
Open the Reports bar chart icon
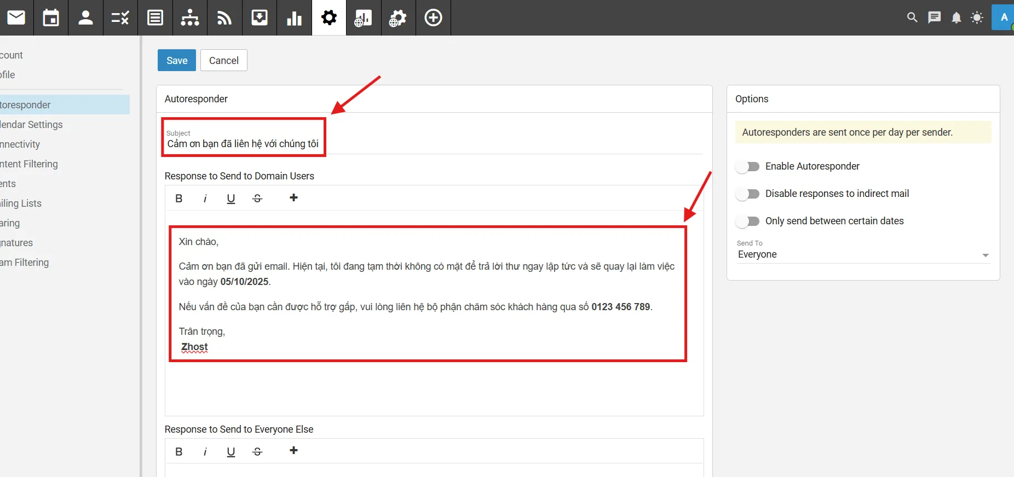(x=294, y=18)
